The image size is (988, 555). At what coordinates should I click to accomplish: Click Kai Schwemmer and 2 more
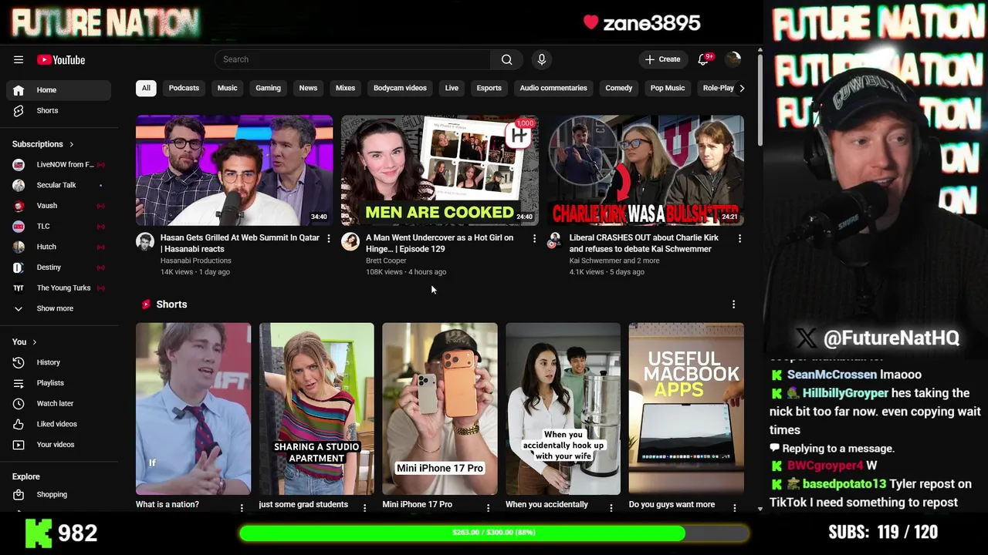[x=614, y=261]
